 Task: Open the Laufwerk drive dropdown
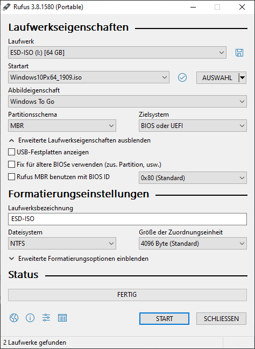(x=117, y=53)
